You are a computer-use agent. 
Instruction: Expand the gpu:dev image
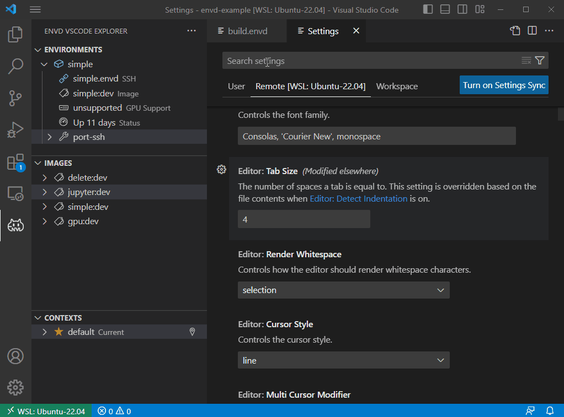(45, 221)
